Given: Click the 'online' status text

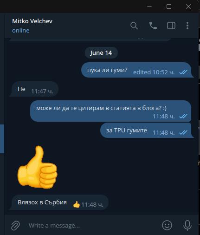Looking at the screenshot, I should pyautogui.click(x=21, y=31).
